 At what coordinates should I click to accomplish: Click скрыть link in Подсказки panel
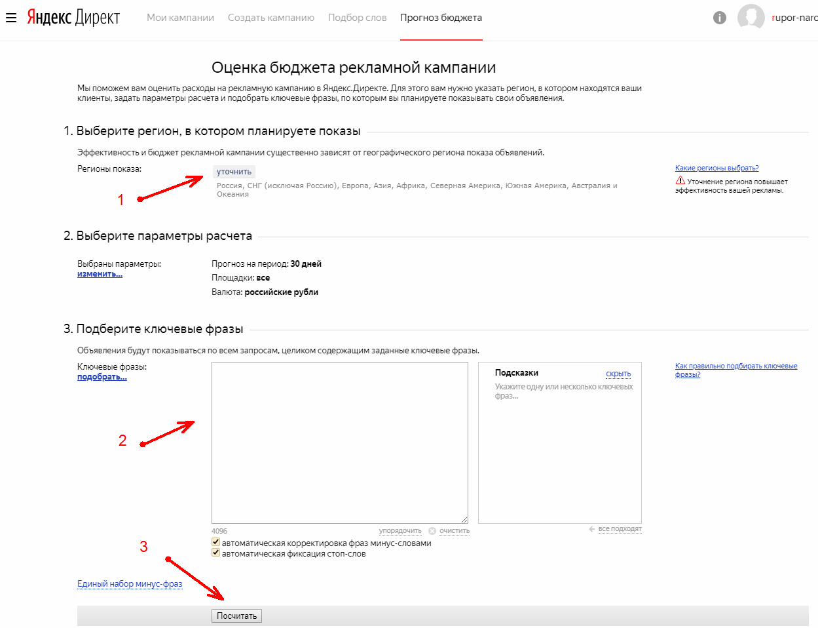(x=618, y=374)
